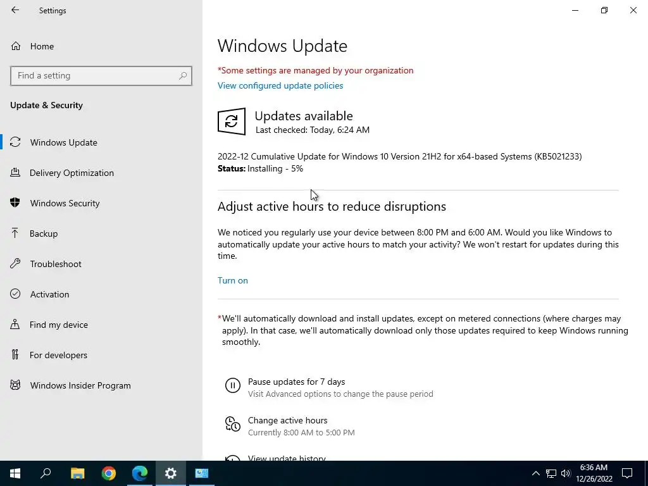Focus the Find a setting search box
The width and height of the screenshot is (648, 486).
click(101, 76)
